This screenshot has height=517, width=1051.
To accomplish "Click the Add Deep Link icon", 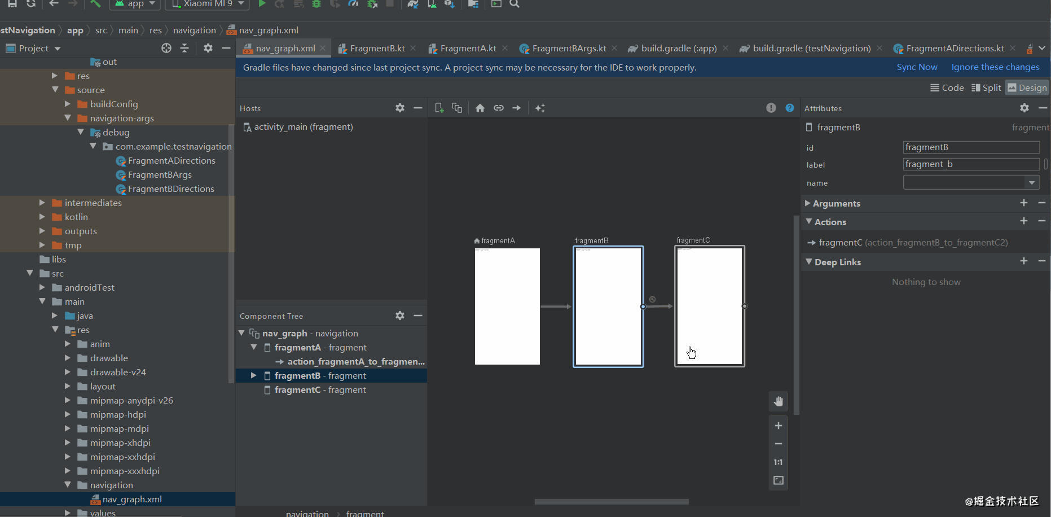I will click(x=499, y=108).
